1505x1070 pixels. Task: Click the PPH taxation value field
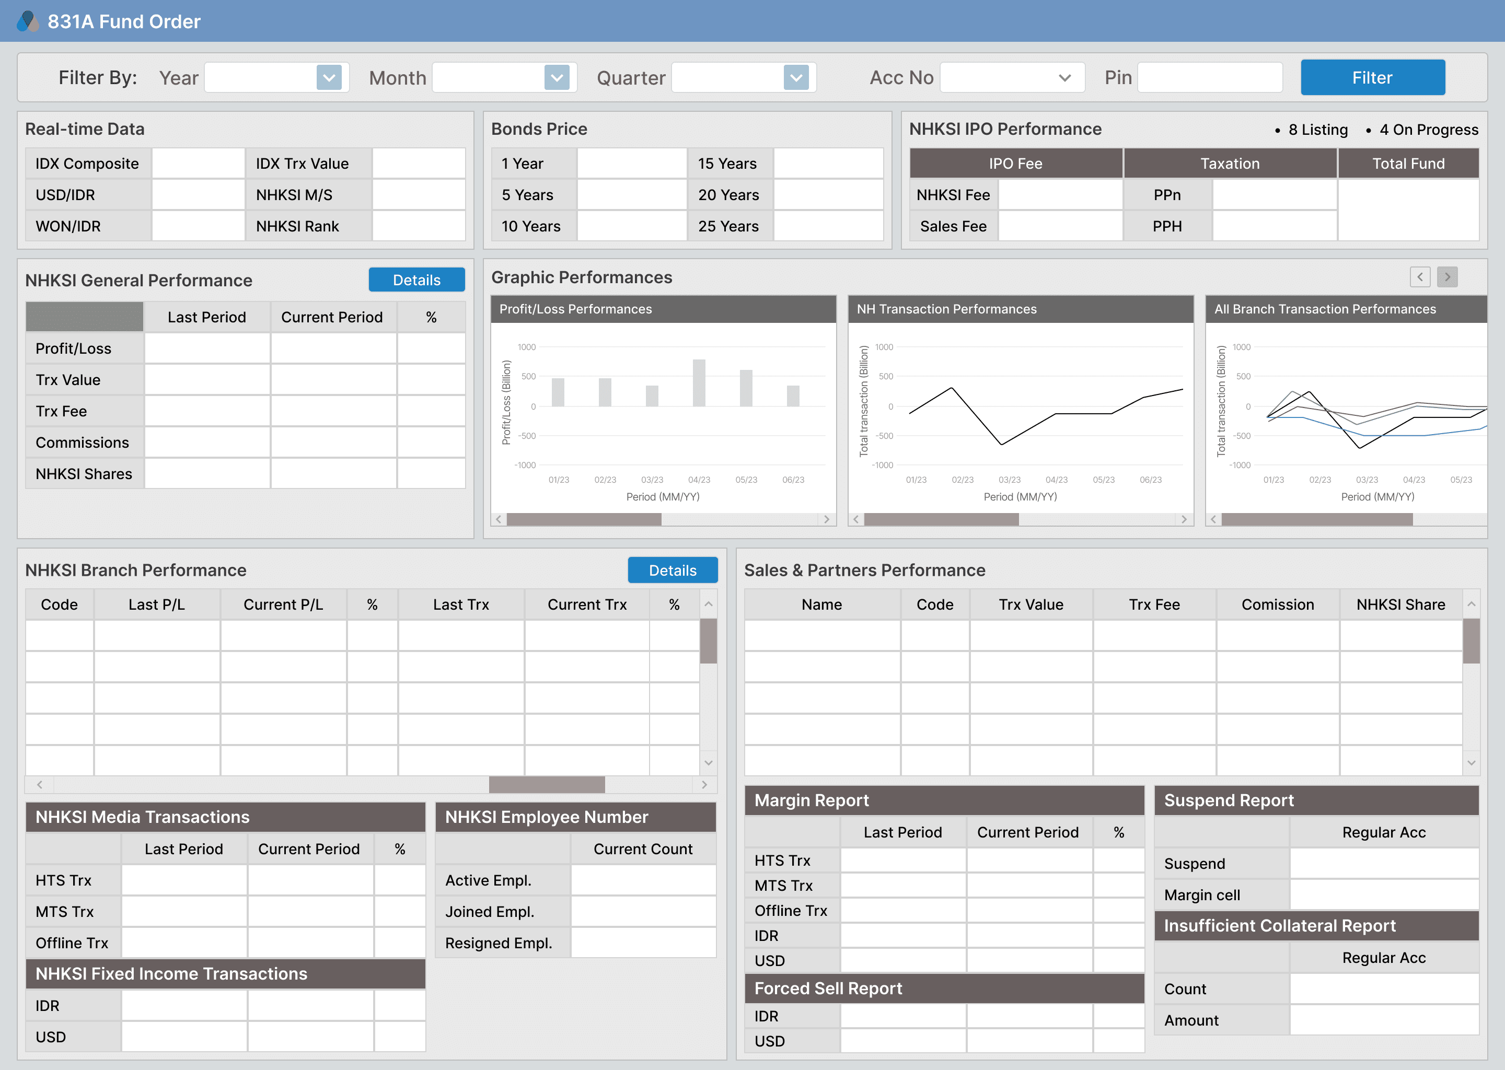tap(1275, 226)
